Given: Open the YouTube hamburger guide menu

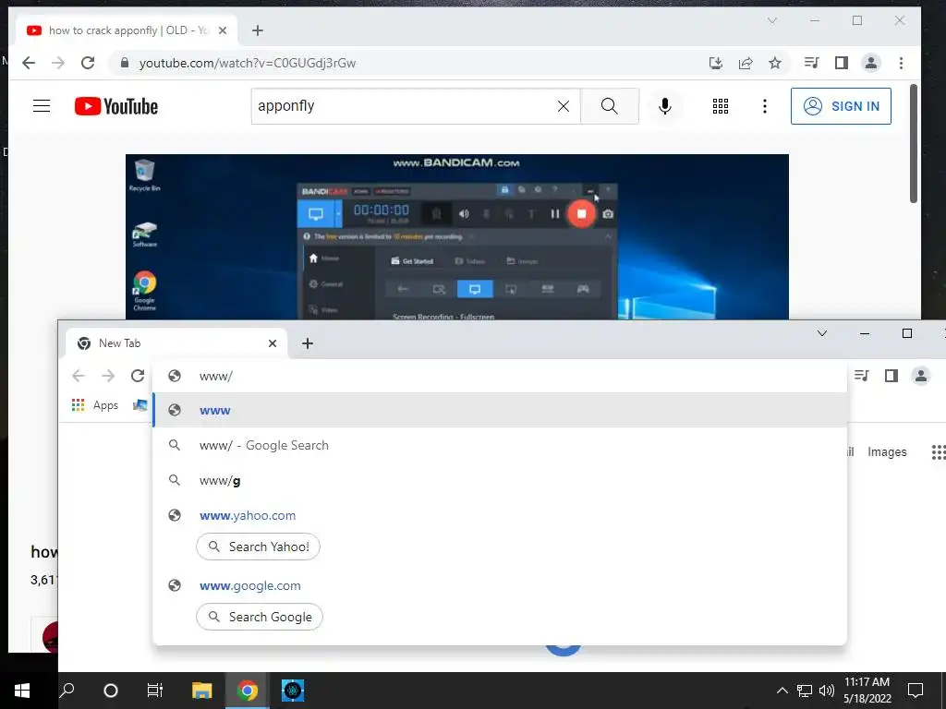Looking at the screenshot, I should pyautogui.click(x=41, y=106).
